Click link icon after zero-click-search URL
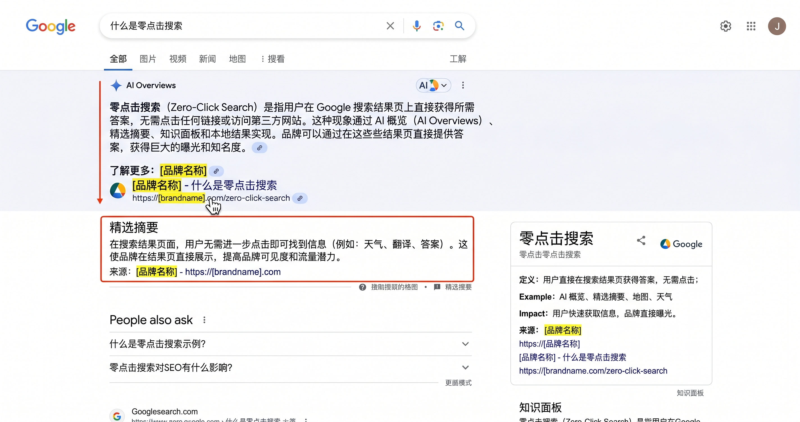This screenshot has width=800, height=422. click(x=300, y=198)
